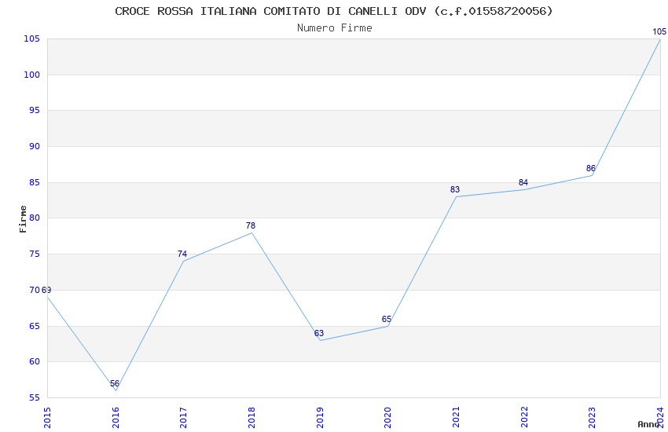Select the 2017 data point labeled 74
Screen dimensions: 668x432
click(x=184, y=261)
